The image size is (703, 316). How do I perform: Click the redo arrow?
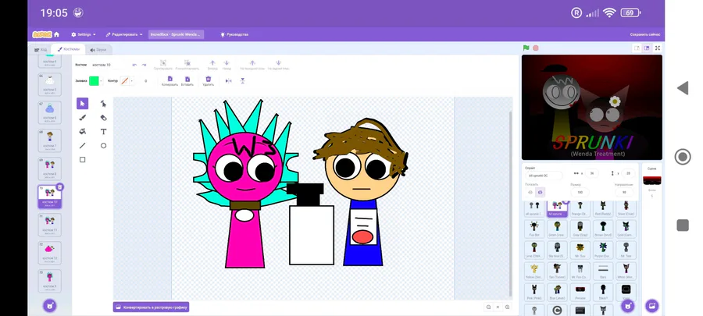(144, 65)
